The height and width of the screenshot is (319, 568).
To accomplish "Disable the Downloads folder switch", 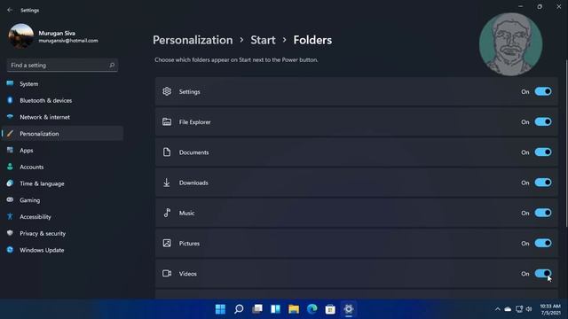I will [543, 183].
